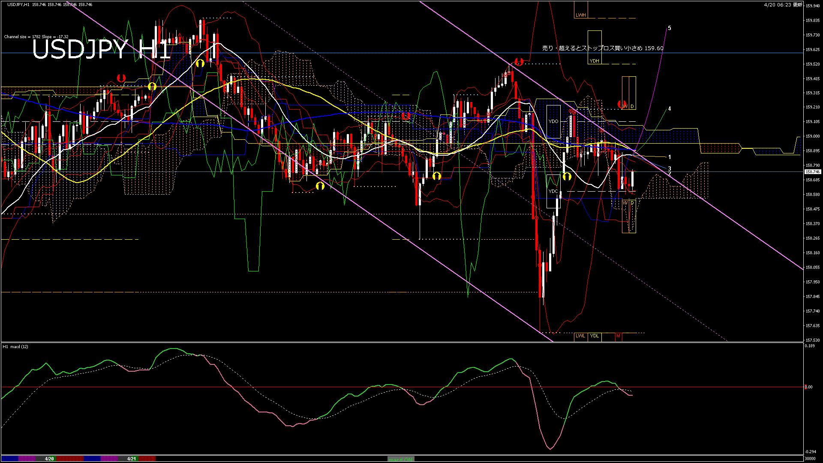Click the 4/20 06:23 update timestamp
Screen dimensions: 823x463
pyautogui.click(x=782, y=5)
